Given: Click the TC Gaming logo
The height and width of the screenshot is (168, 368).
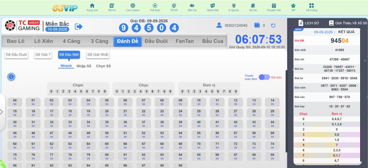Looking at the screenshot, I should click(x=22, y=26).
